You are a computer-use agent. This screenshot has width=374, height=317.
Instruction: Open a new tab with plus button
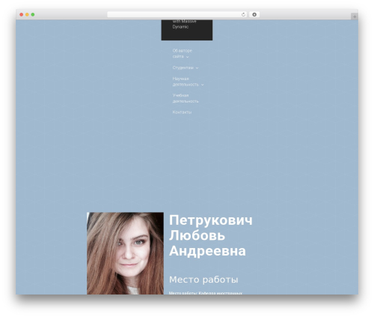click(x=355, y=16)
